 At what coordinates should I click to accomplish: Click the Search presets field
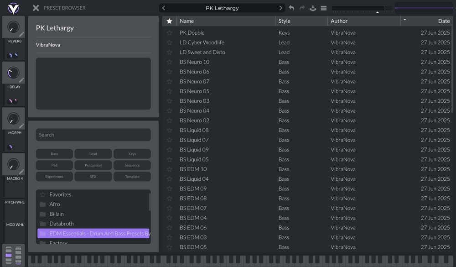coord(93,135)
